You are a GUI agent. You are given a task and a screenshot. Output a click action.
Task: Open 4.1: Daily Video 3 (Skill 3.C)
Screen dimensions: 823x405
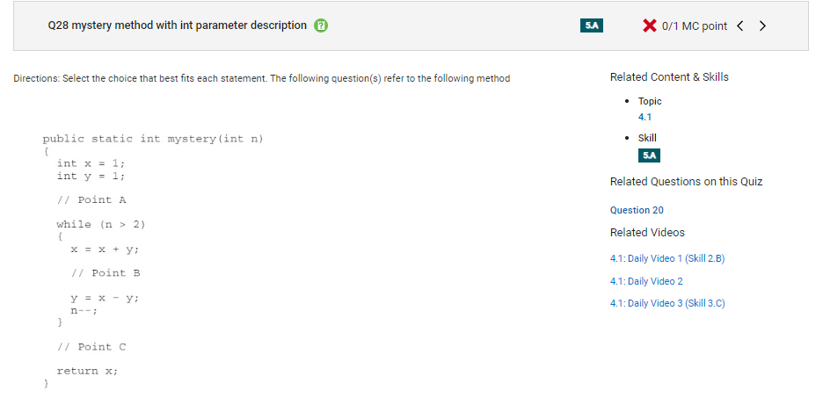pyautogui.click(x=667, y=303)
